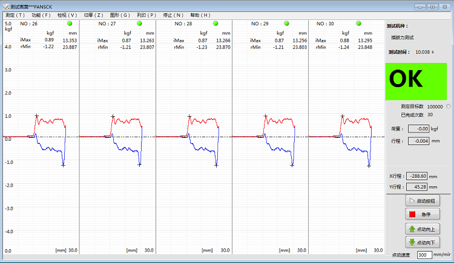Open the 功能(F) menu
Viewport: 454px width, 263px height.
(x=41, y=15)
